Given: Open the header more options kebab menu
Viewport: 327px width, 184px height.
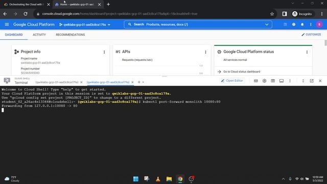Looking at the screenshot, I should pyautogui.click(x=311, y=25).
